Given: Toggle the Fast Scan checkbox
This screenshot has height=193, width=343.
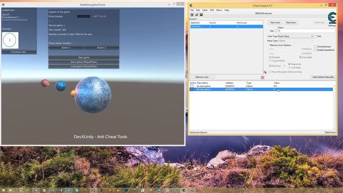Looking at the screenshot, I should tap(270, 65).
